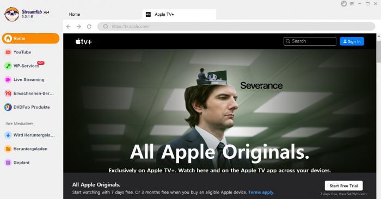Click the Live Streaming camera icon
381x199 pixels.
[8, 79]
